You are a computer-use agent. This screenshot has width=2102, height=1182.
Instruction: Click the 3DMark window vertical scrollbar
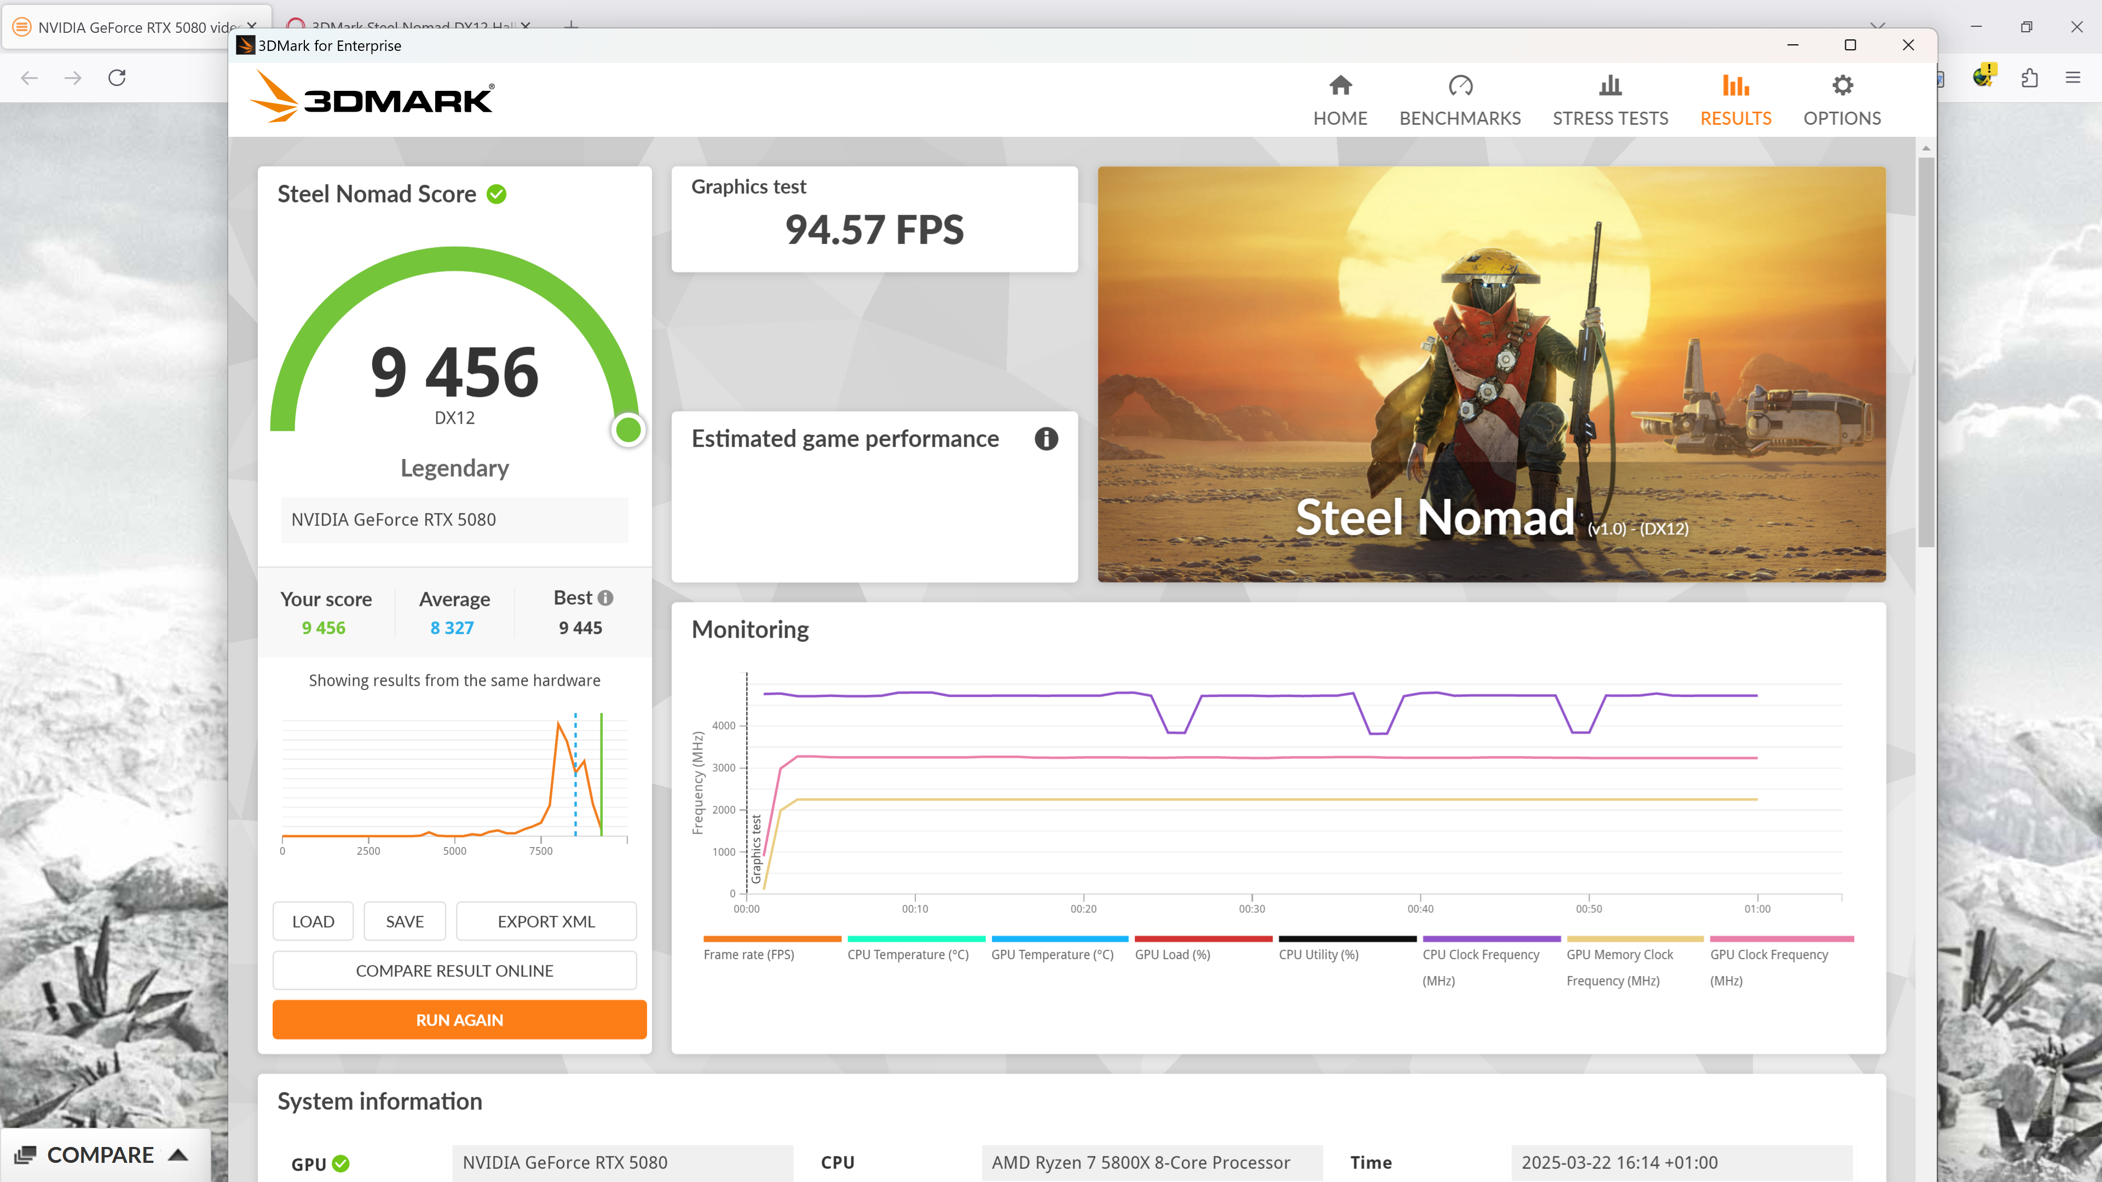pos(1926,351)
